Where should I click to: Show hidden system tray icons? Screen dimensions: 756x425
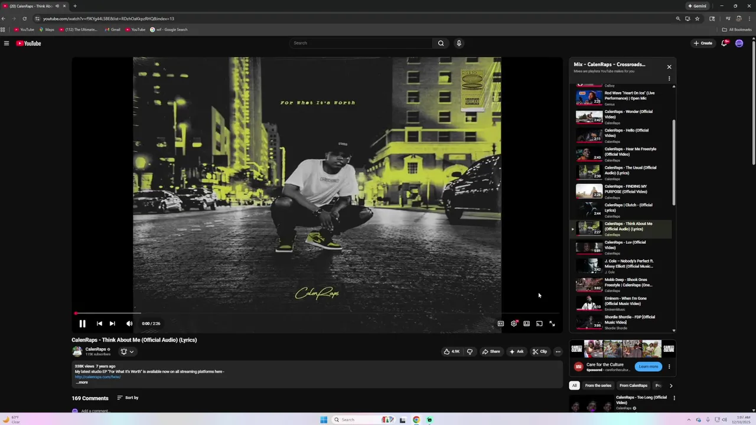(x=689, y=420)
